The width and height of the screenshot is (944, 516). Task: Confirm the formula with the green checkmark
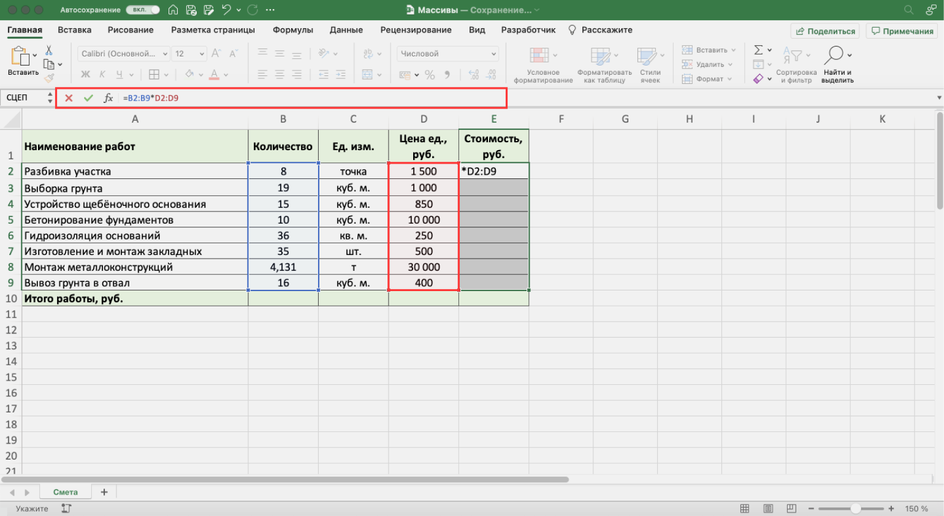click(x=88, y=98)
